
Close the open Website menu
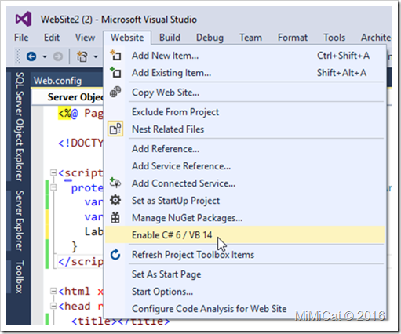(x=127, y=38)
